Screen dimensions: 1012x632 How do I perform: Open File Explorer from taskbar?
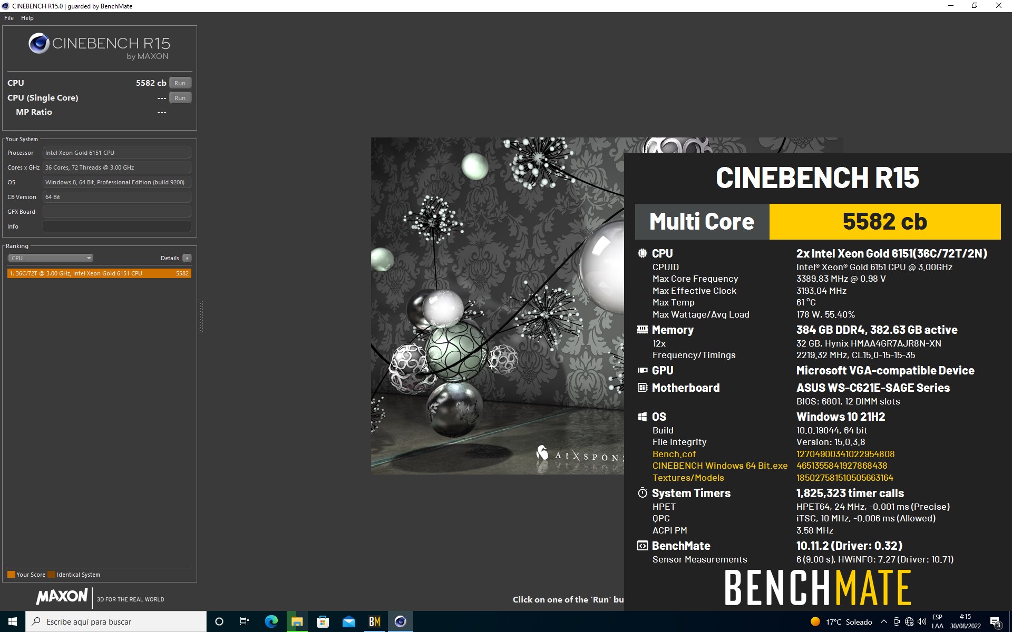[x=297, y=621]
